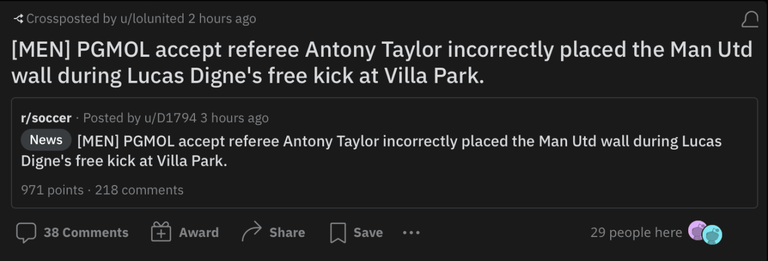Click the Share arrow icon
Image resolution: width=768 pixels, height=261 pixels.
pyautogui.click(x=252, y=232)
